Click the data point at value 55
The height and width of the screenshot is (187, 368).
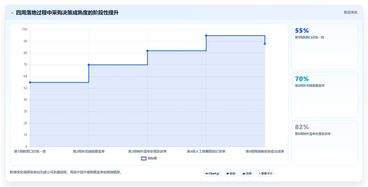(x=30, y=82)
